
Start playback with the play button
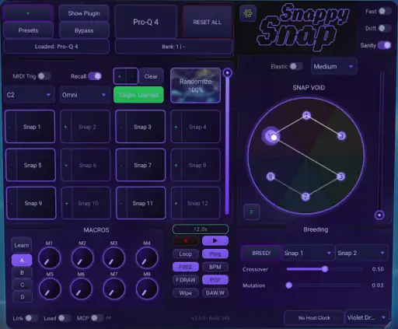coord(215,240)
